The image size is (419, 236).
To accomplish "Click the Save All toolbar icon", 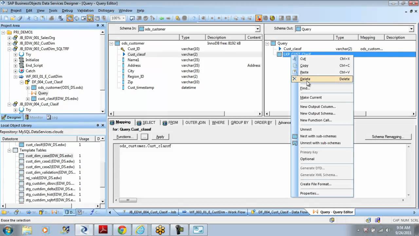I will tap(20, 18).
